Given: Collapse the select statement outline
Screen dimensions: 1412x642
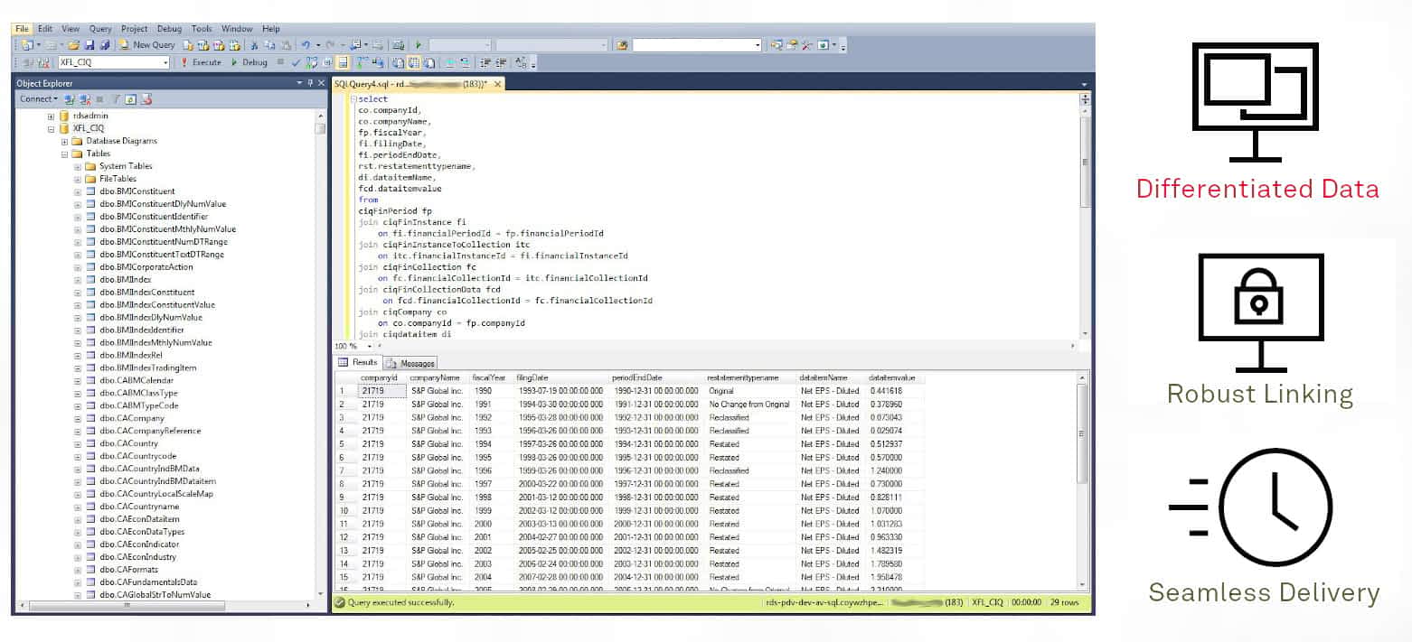Looking at the screenshot, I should pyautogui.click(x=352, y=99).
